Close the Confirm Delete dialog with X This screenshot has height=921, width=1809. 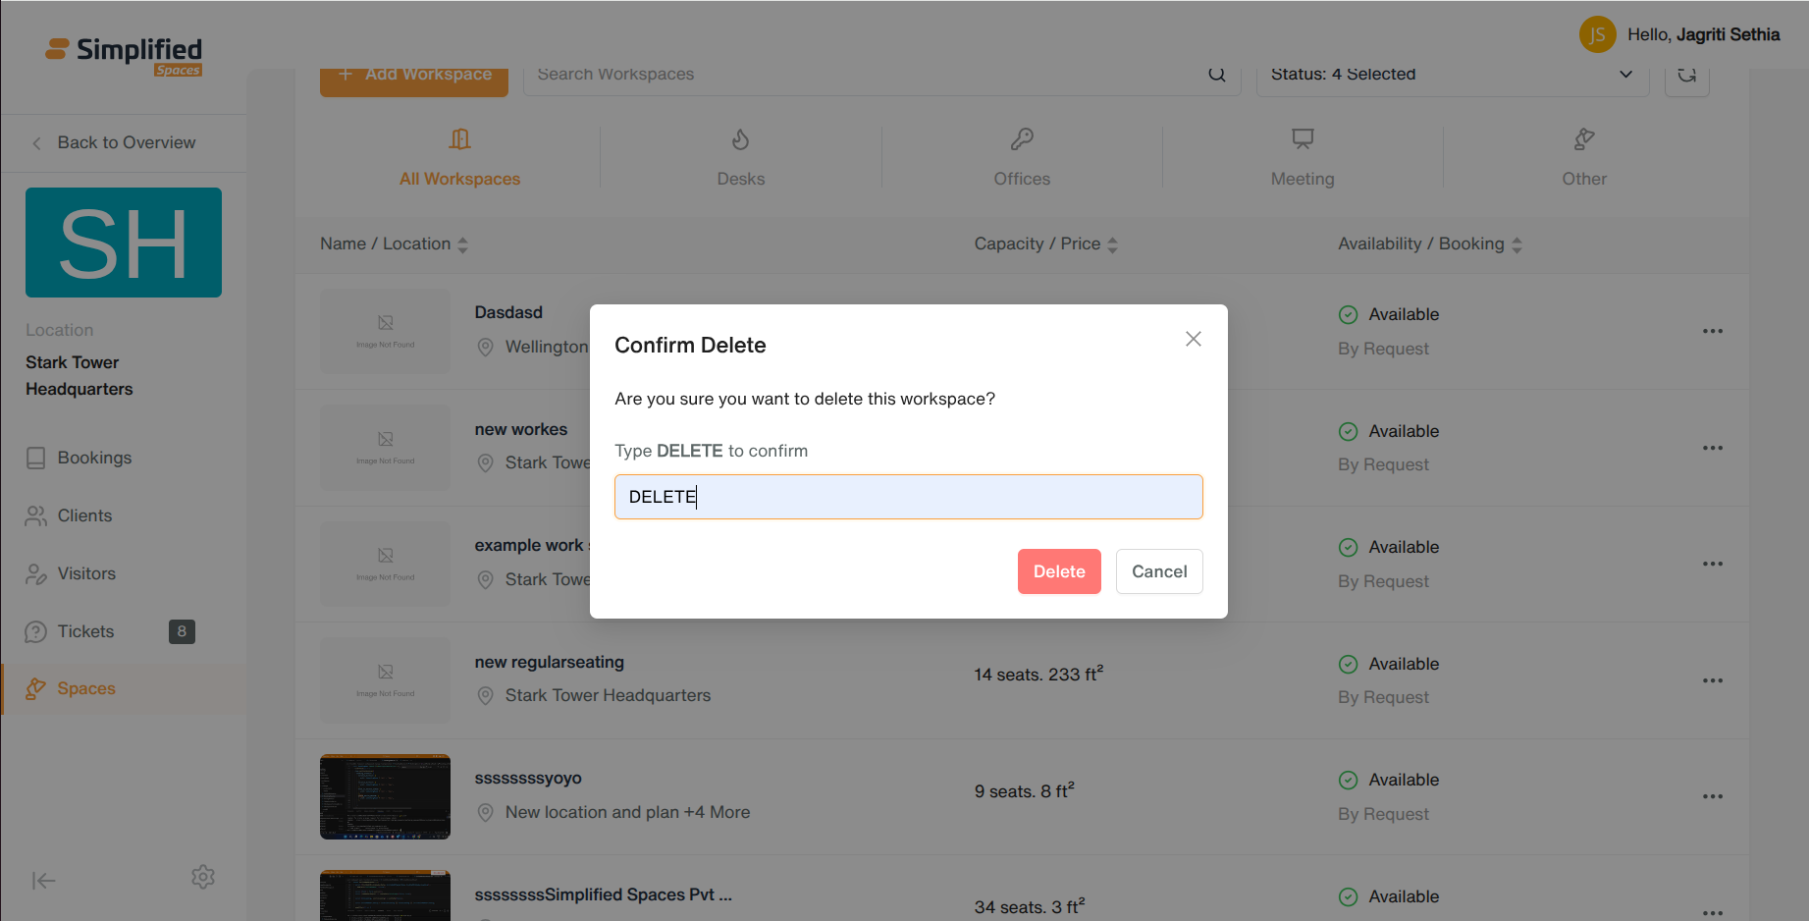pyautogui.click(x=1193, y=339)
